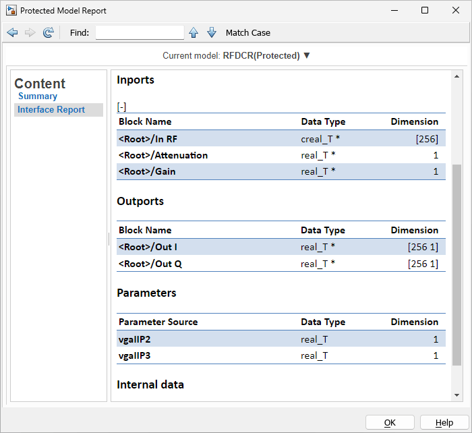The height and width of the screenshot is (433, 472).
Task: Click the Help button
Action: click(x=444, y=422)
